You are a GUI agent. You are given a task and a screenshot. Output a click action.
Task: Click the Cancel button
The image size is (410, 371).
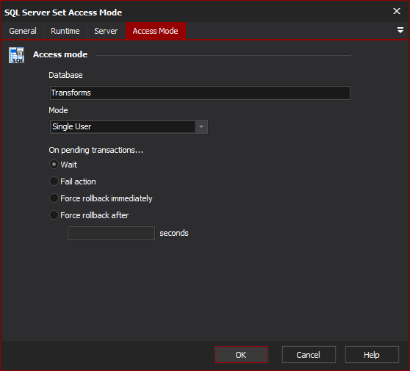pos(309,355)
